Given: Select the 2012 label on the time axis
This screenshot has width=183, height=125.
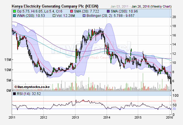Looking at the screenshot, I should click(x=44, y=117).
